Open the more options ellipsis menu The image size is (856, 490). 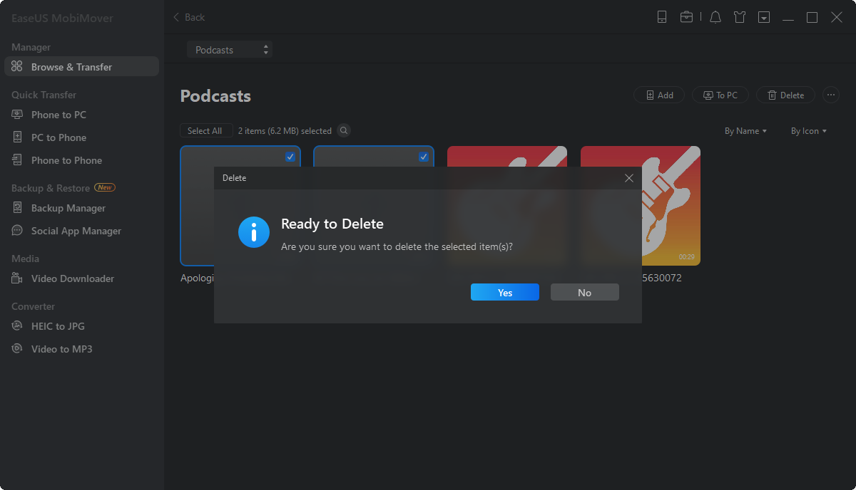(x=831, y=95)
